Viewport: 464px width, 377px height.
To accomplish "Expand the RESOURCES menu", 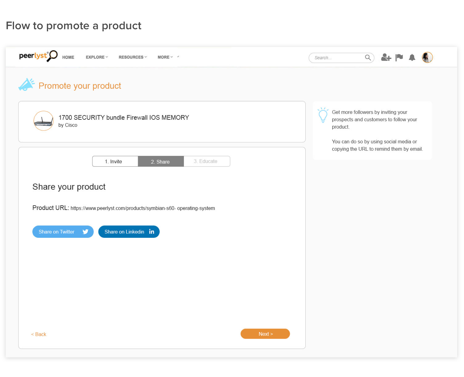I will pos(133,57).
